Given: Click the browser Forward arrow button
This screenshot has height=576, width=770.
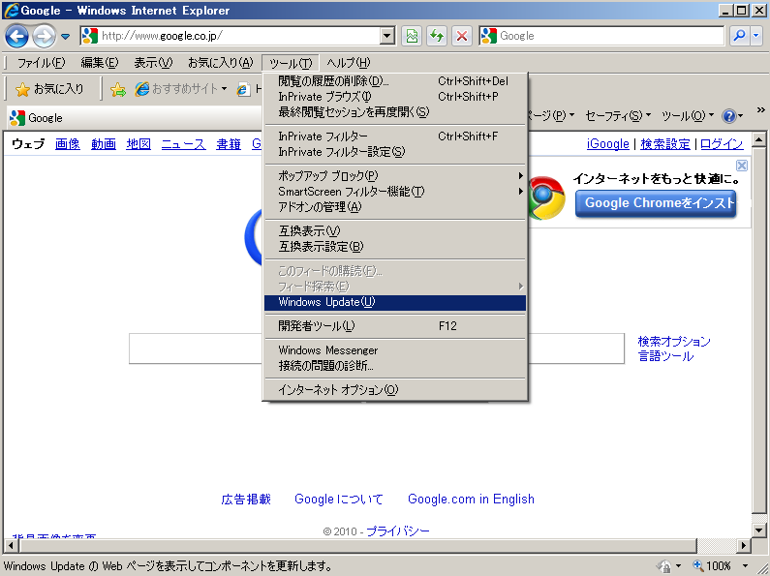Looking at the screenshot, I should 45,36.
